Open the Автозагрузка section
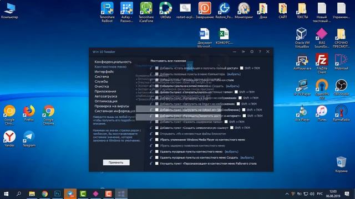 point(106,96)
